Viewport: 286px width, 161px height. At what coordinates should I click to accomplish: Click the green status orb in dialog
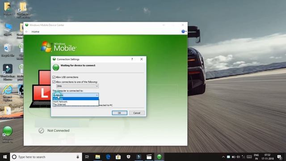[56, 67]
